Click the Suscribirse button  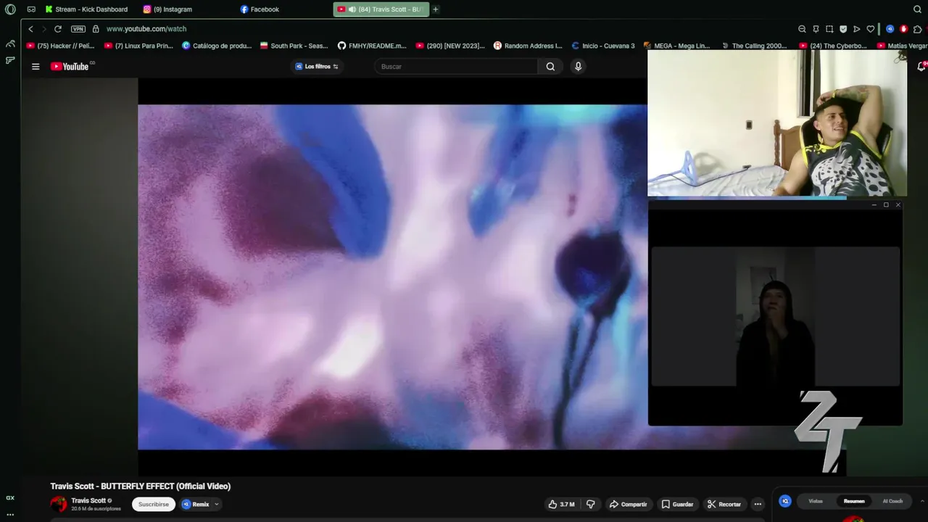click(x=154, y=505)
